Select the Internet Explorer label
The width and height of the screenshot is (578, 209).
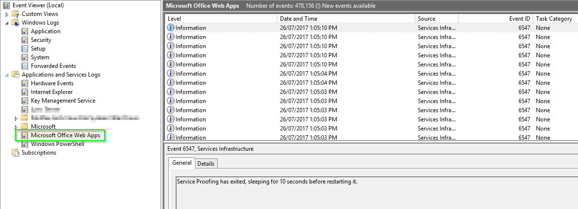coord(52,92)
